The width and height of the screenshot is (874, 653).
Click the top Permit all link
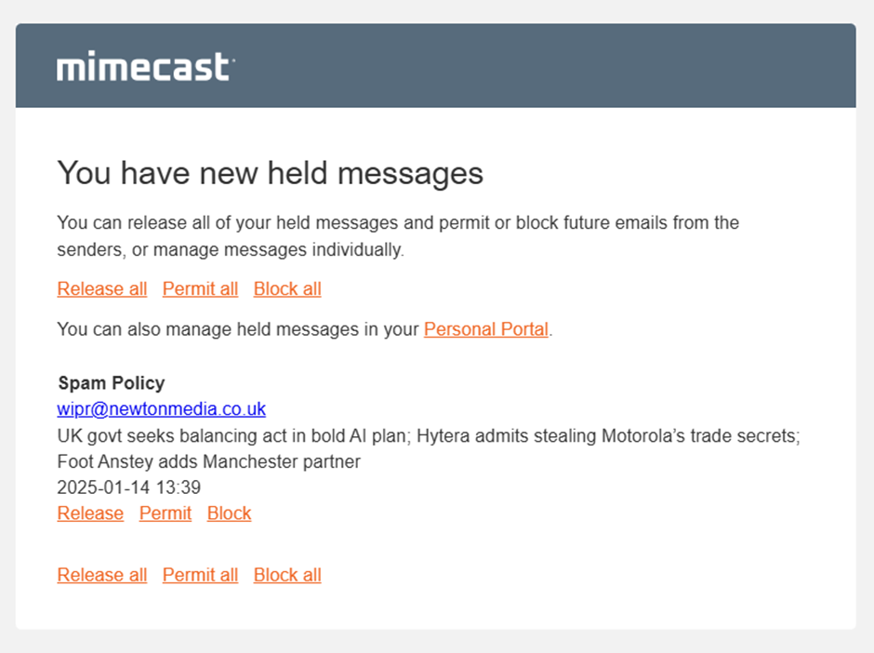tap(200, 289)
